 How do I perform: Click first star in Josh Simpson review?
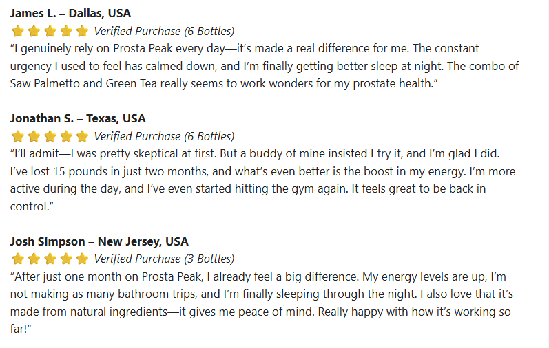click(x=18, y=259)
